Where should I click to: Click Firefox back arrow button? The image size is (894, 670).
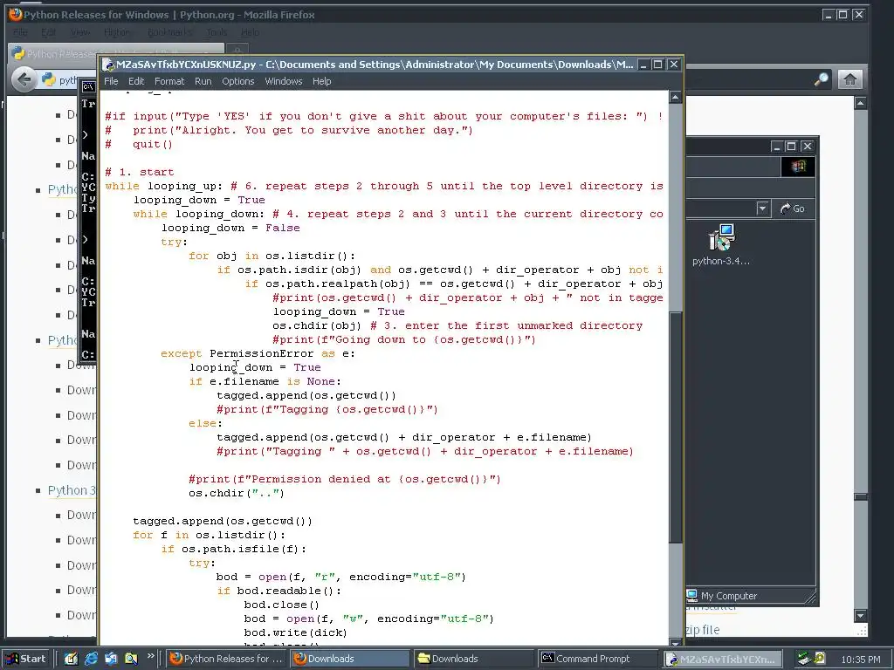[x=24, y=79]
